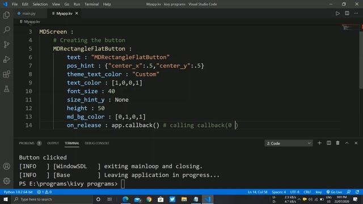Select Python 3.8.2 64-bit interpreter in status bar
The height and width of the screenshot is (204, 363).
[x=18, y=192]
